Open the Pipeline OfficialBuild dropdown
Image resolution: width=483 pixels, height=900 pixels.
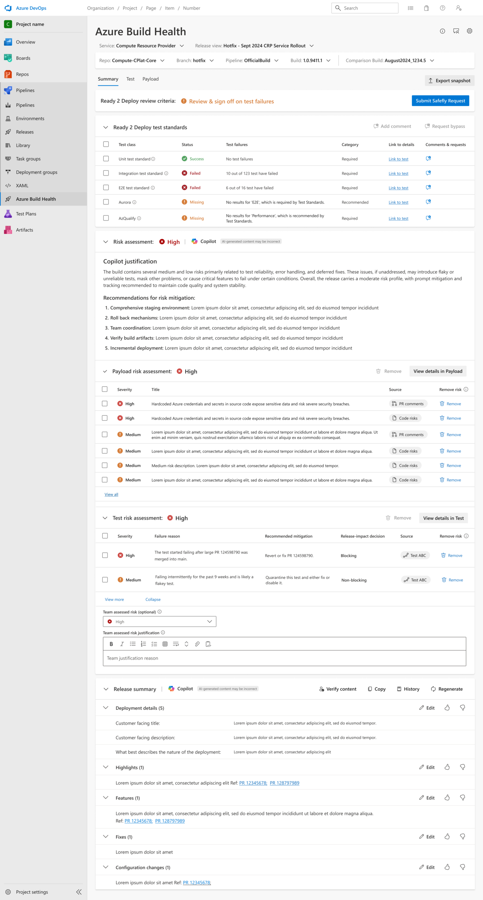click(x=252, y=60)
